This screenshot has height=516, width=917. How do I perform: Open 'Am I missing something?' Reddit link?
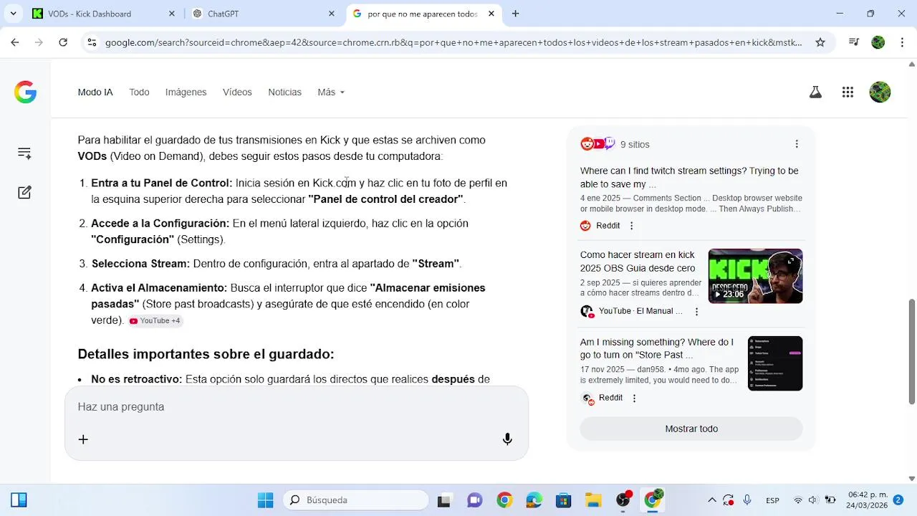point(657,348)
